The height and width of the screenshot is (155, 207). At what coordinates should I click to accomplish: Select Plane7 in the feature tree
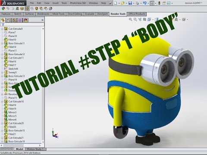(x=12, y=32)
